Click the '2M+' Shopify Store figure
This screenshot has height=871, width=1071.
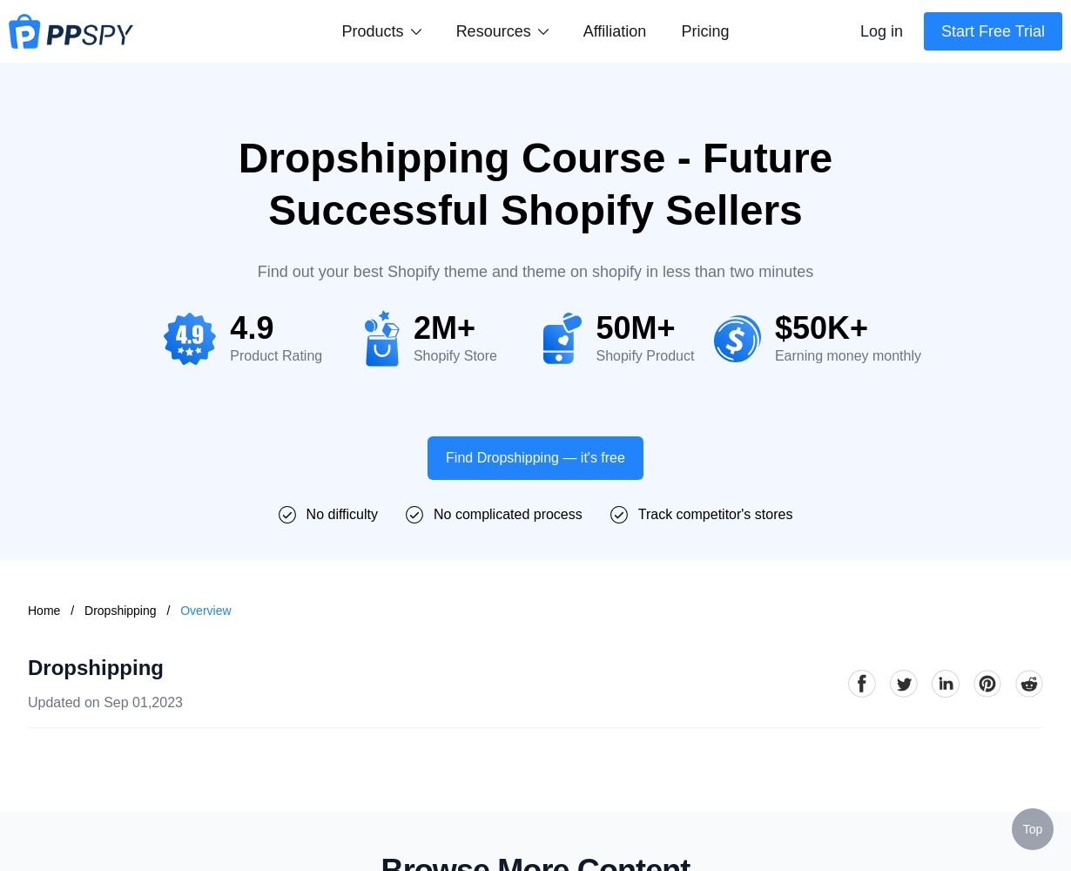[x=444, y=328]
